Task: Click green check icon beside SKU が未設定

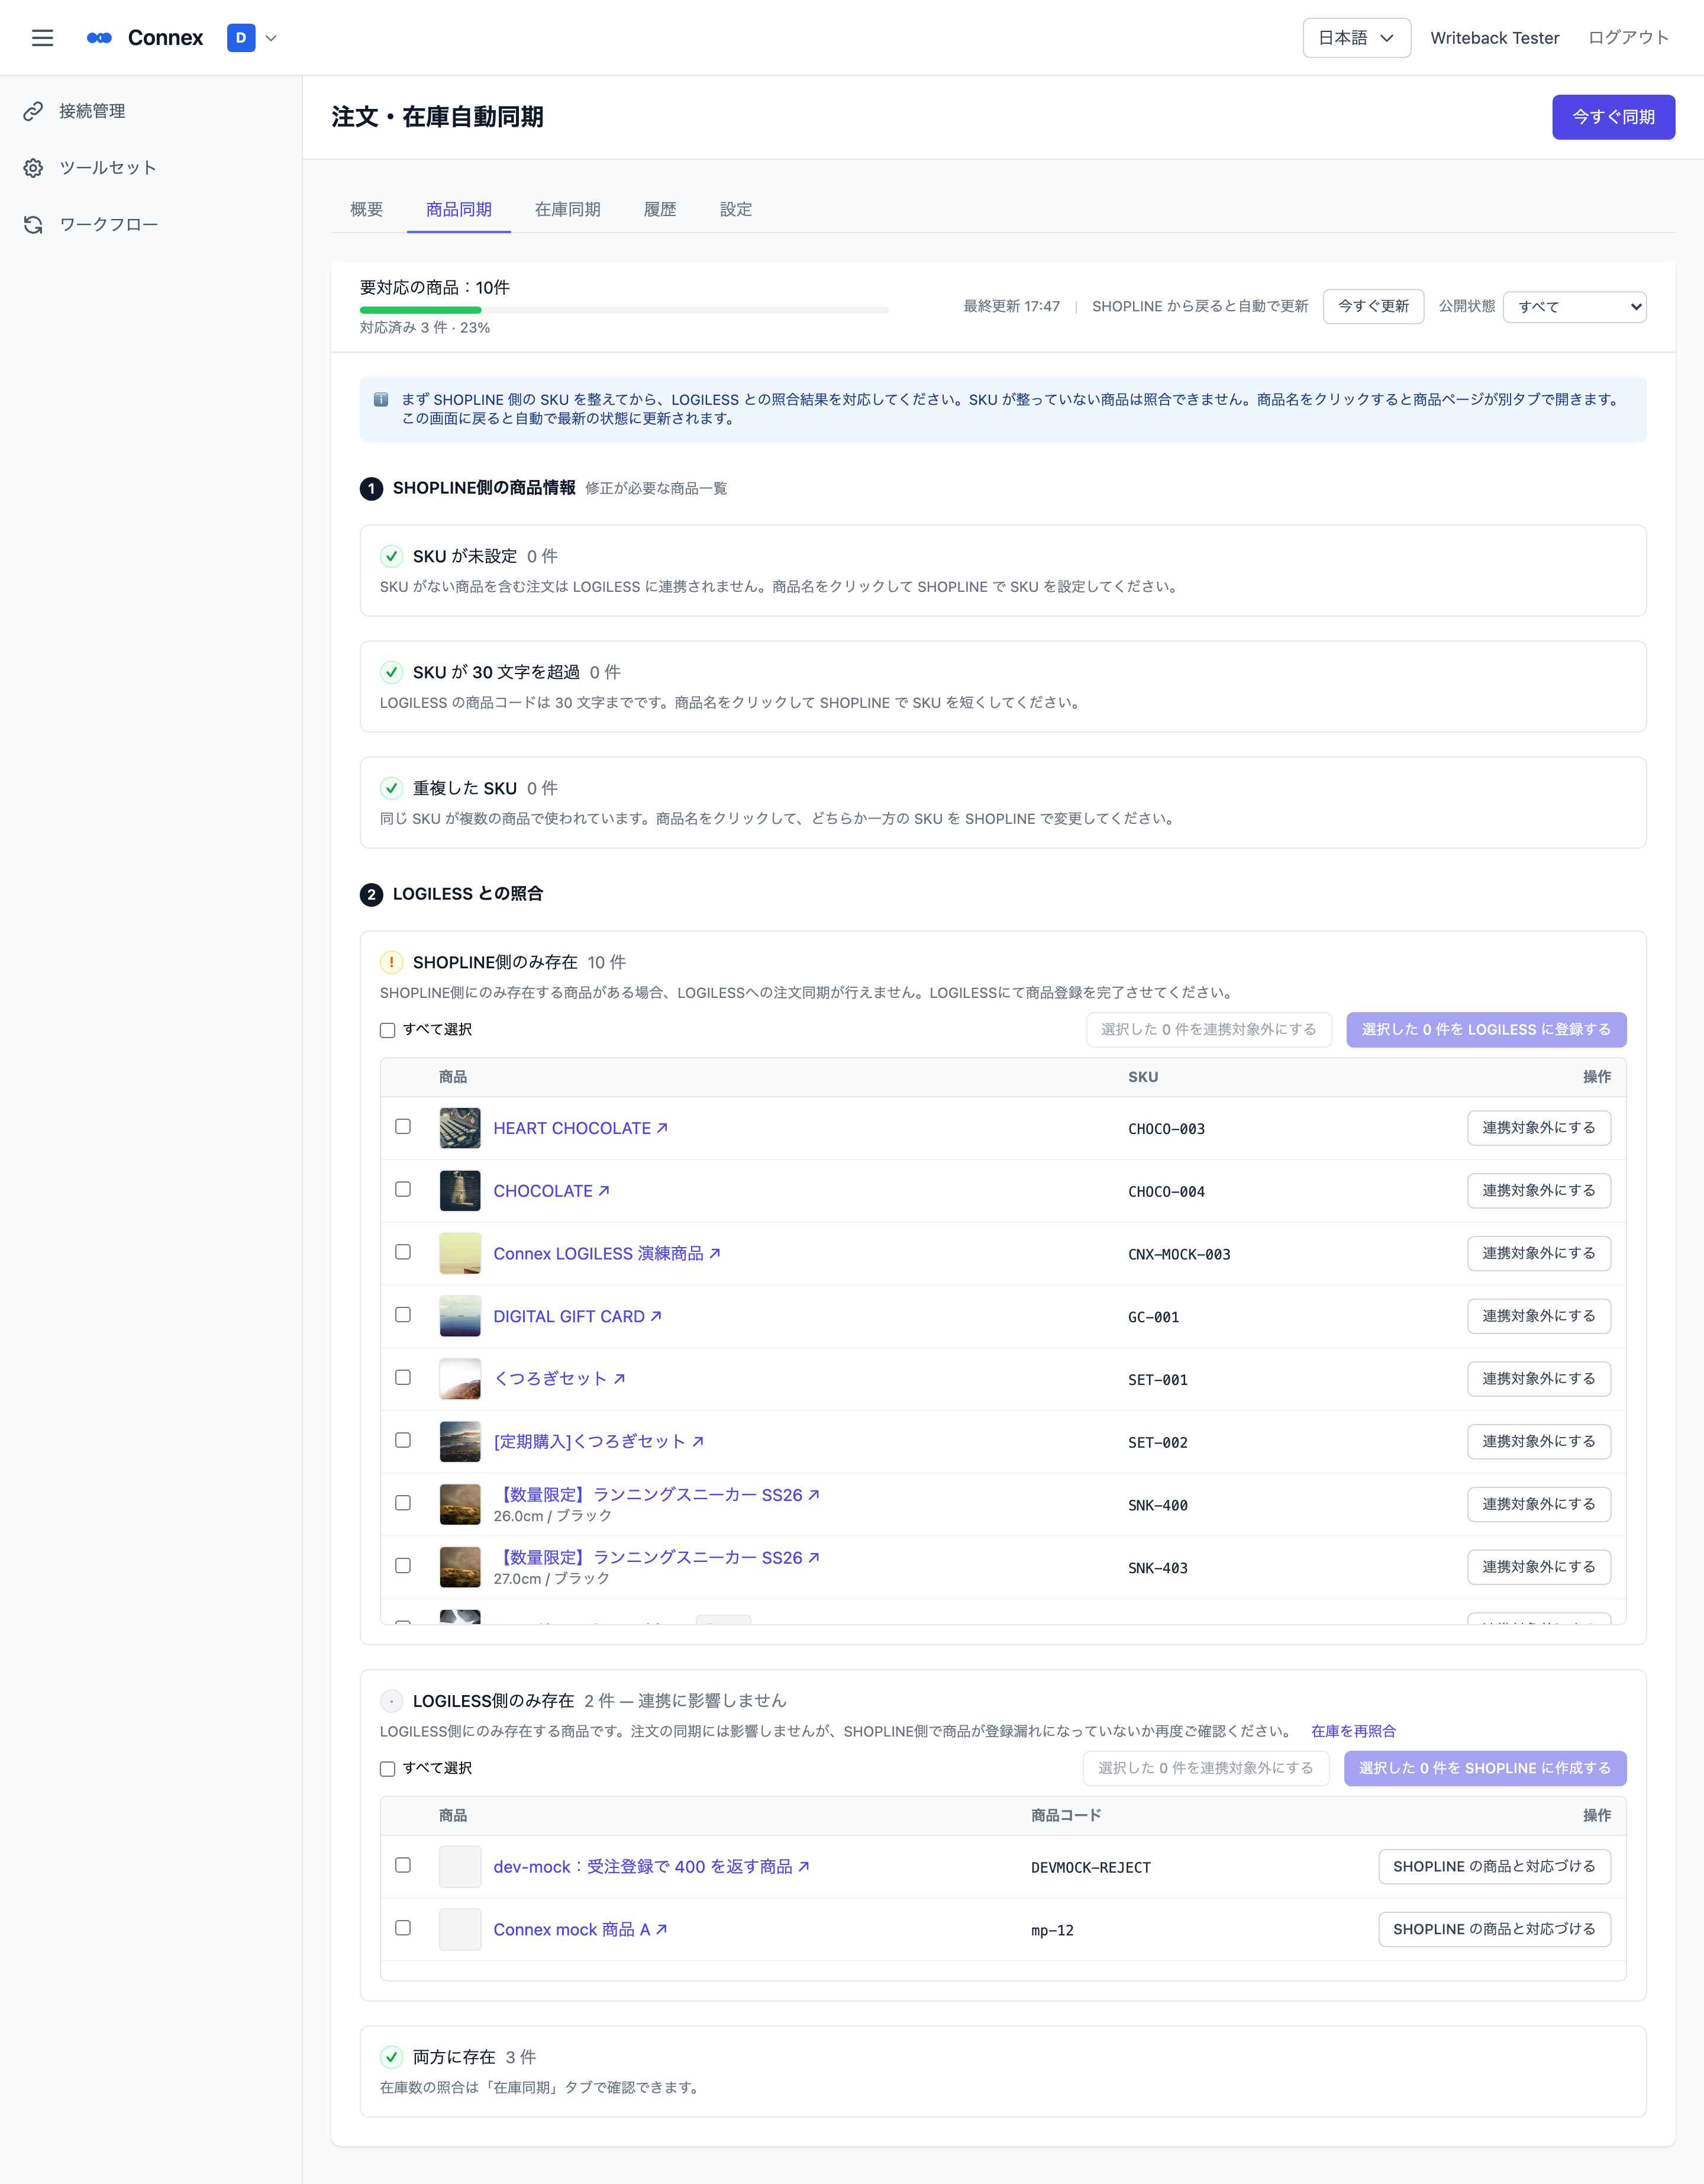Action: (392, 556)
